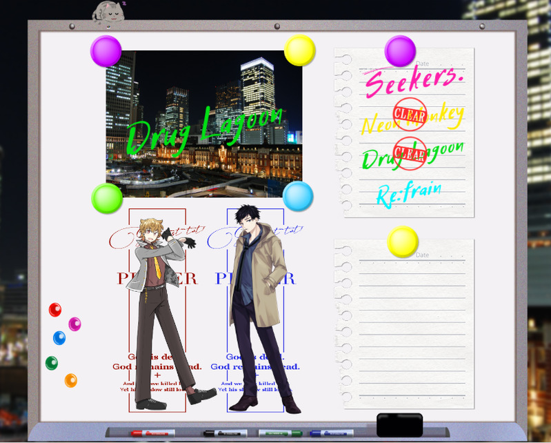Grab the small orange spare magnet
Screen dimensions: 551x443
pyautogui.click(x=71, y=380)
